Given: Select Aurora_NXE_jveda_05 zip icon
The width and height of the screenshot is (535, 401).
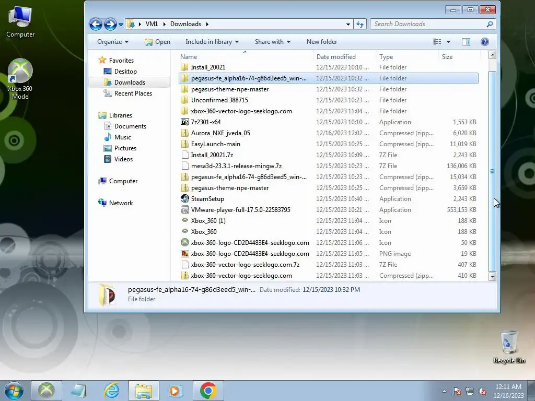Looking at the screenshot, I should [x=184, y=133].
